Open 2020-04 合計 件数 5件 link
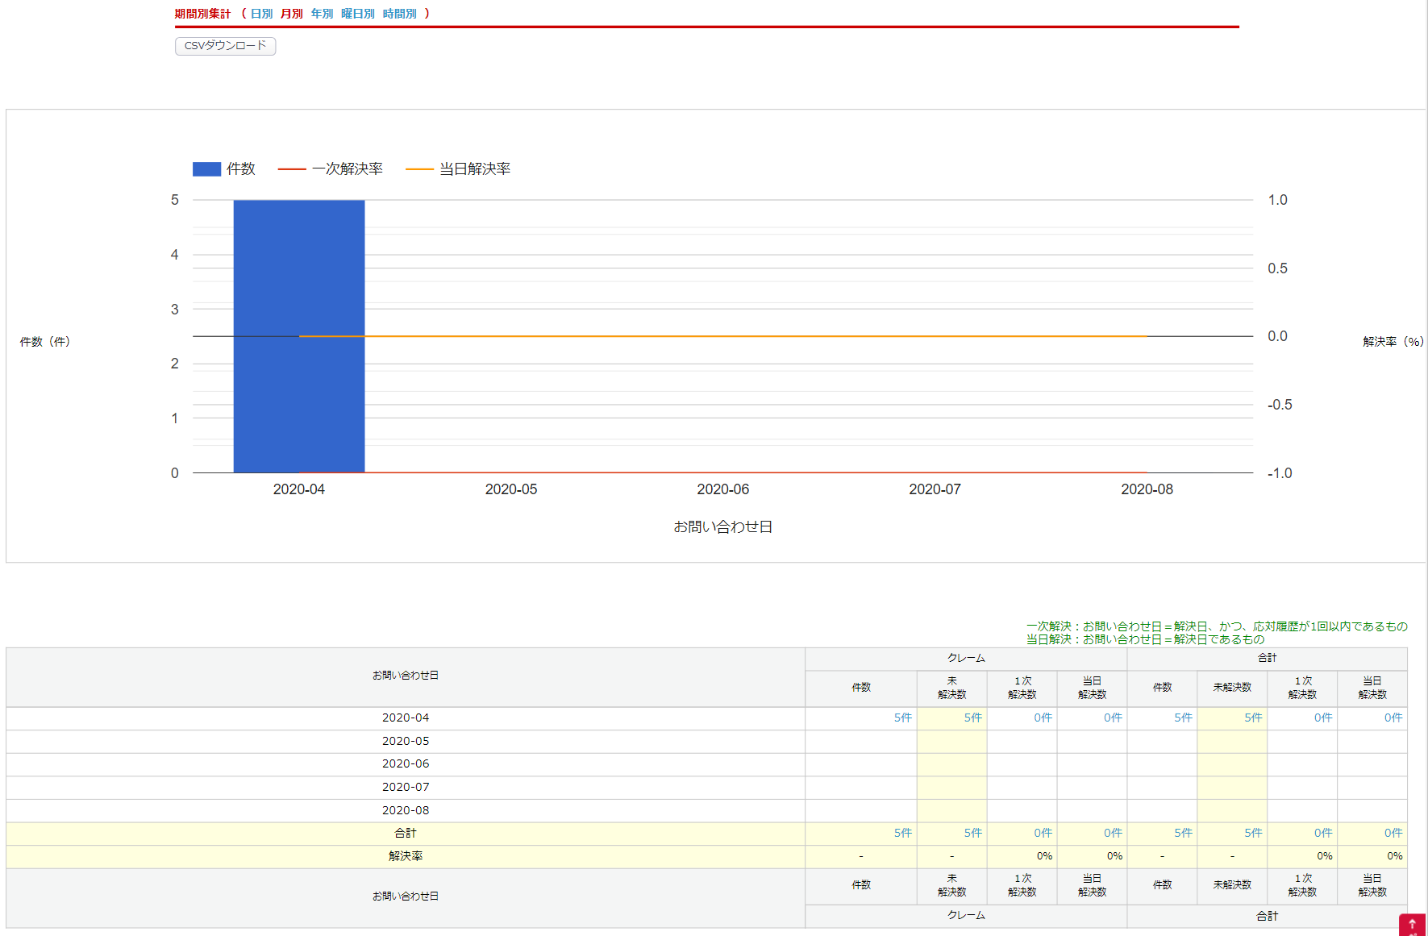The width and height of the screenshot is (1428, 936). coord(1182,718)
